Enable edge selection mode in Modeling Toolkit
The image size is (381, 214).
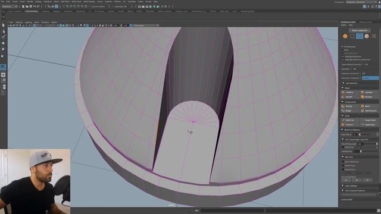coord(360,36)
